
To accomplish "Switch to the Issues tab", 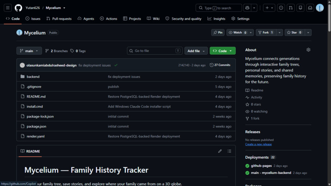I will (x=33, y=18).
